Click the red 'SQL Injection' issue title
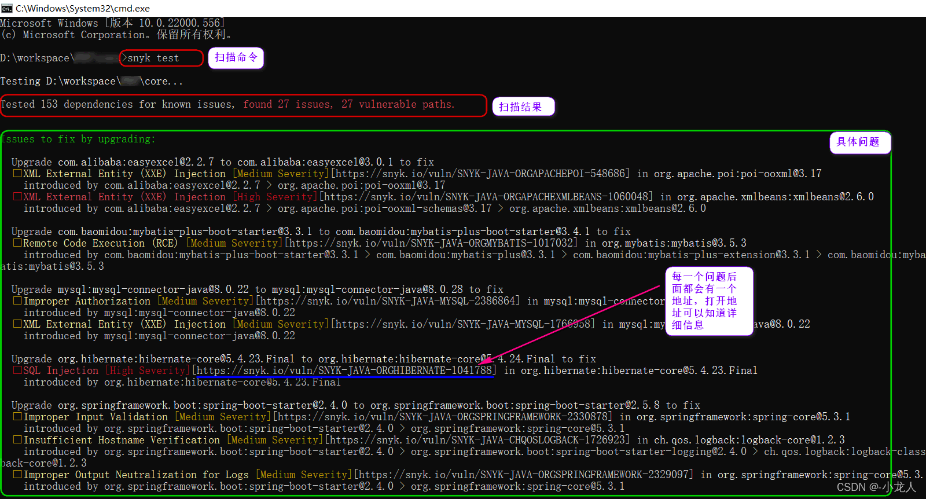 pos(61,370)
